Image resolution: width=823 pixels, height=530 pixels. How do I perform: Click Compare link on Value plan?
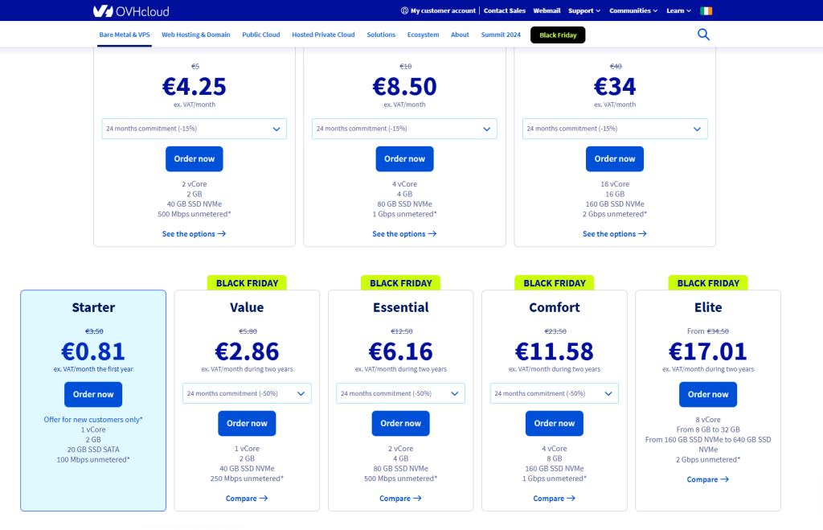click(247, 499)
